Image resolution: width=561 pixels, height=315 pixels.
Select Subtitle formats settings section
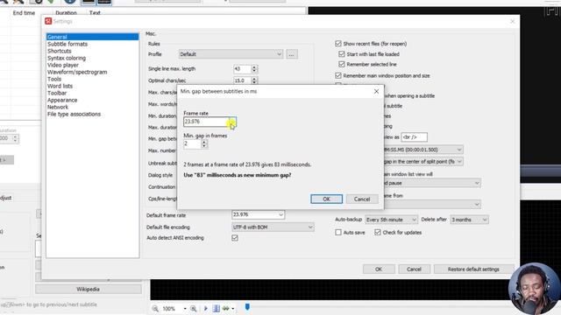67,44
